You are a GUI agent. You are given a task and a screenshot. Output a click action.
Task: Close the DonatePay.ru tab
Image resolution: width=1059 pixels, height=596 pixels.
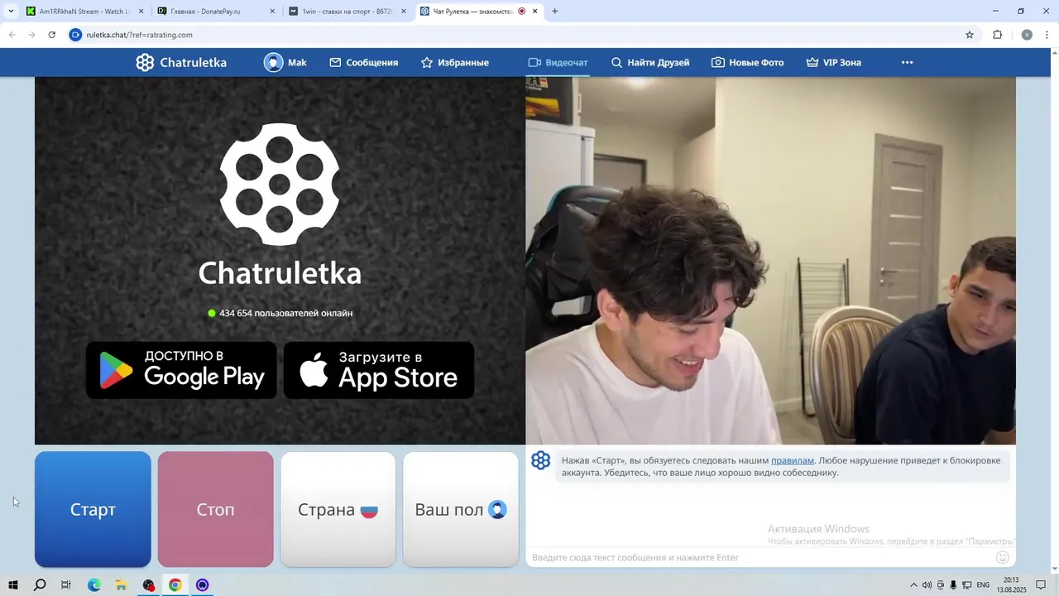pos(272,12)
